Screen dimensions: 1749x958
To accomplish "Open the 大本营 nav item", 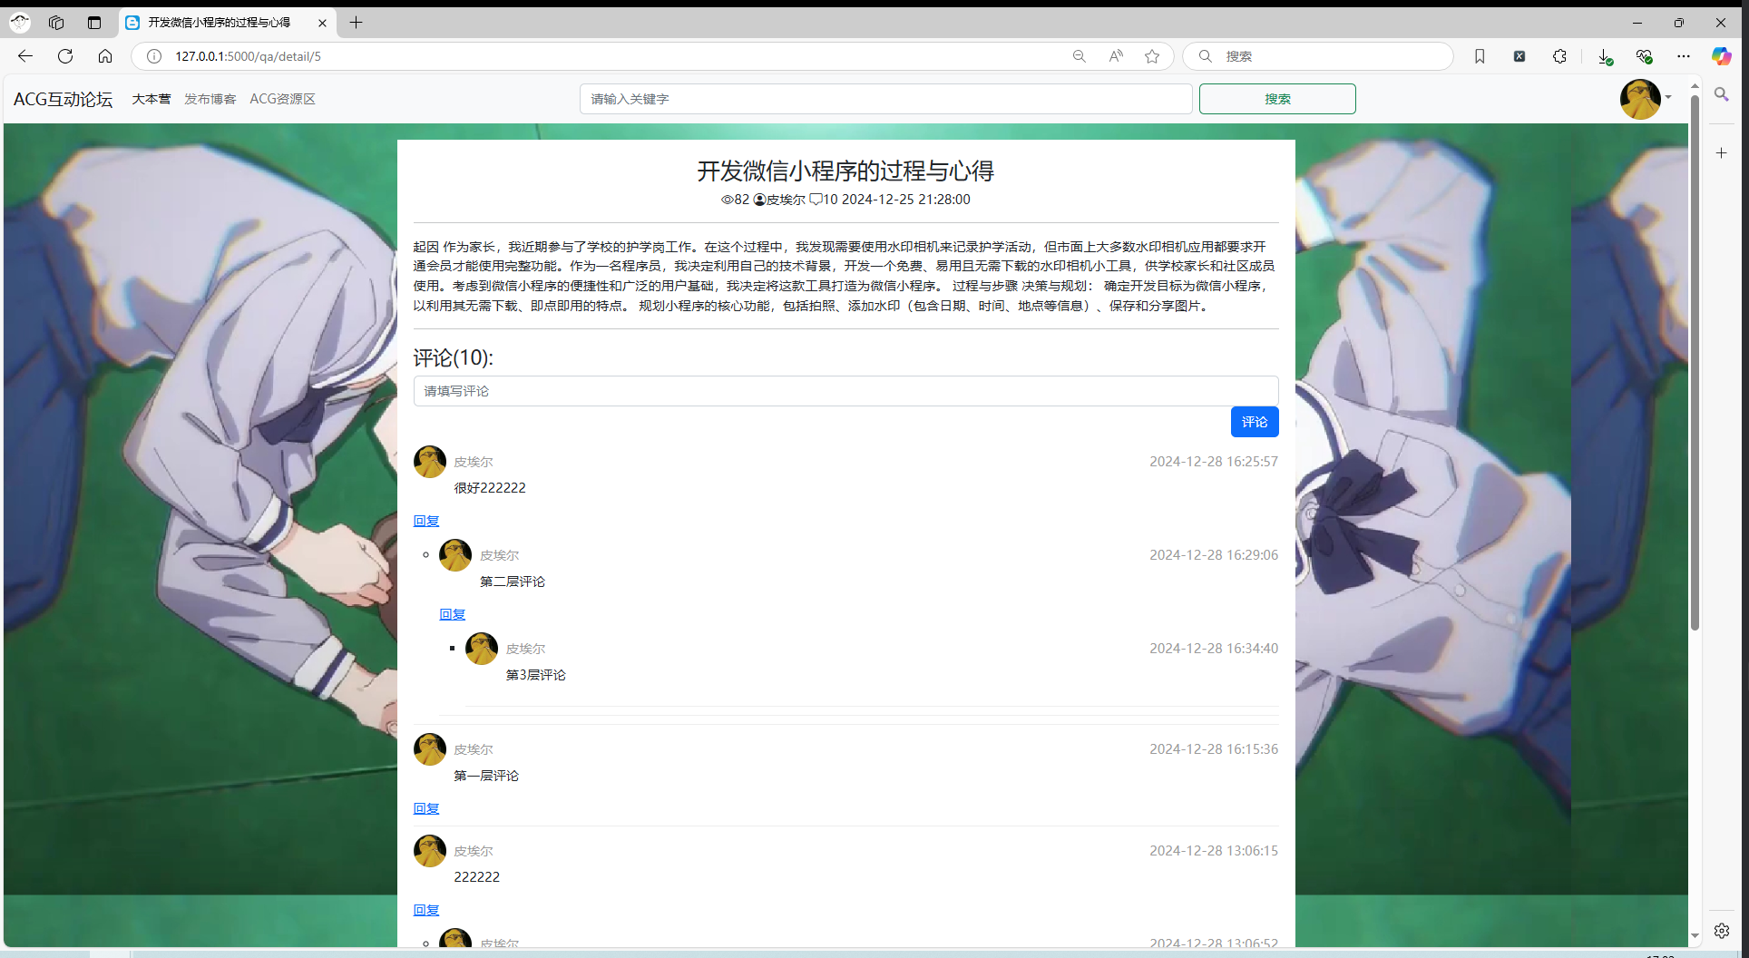I will click(151, 99).
